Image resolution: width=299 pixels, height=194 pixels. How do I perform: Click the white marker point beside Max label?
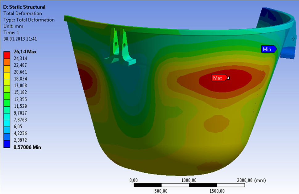(228, 78)
